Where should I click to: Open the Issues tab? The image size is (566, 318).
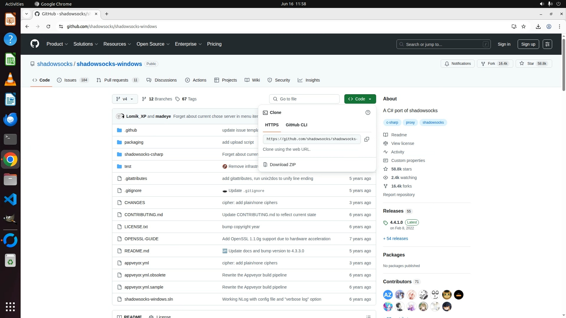pyautogui.click(x=70, y=80)
